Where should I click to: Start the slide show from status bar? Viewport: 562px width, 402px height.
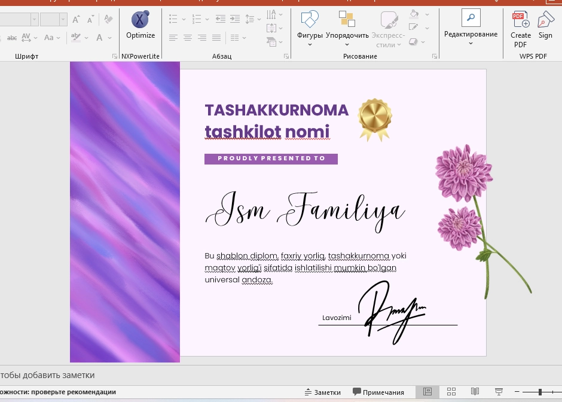(x=499, y=392)
